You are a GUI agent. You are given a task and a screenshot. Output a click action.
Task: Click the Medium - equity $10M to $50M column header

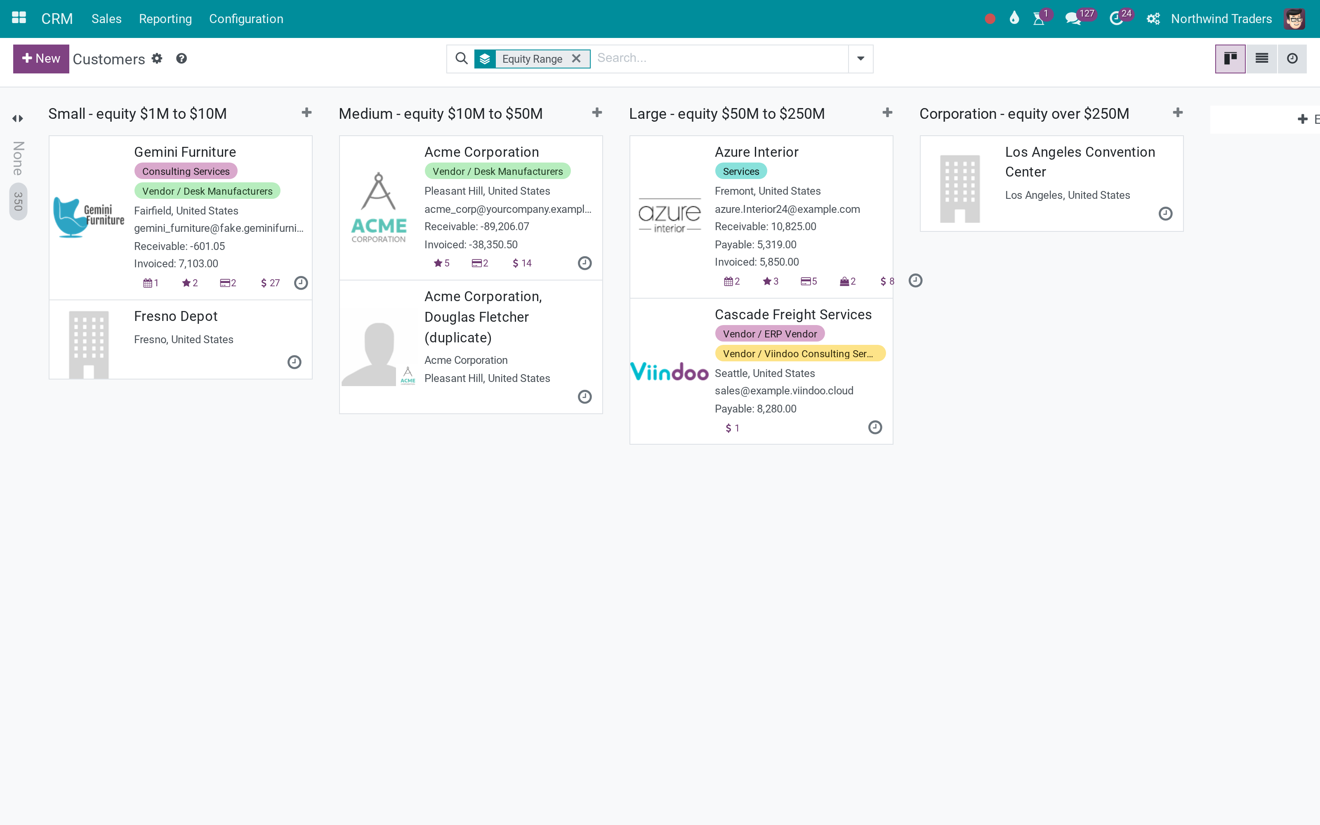point(441,113)
